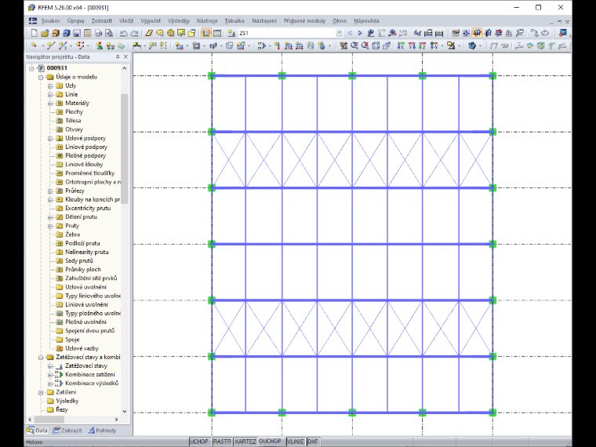Screen dimensions: 596x447
Task: Select the Plochy tree item
Action: (x=74, y=111)
